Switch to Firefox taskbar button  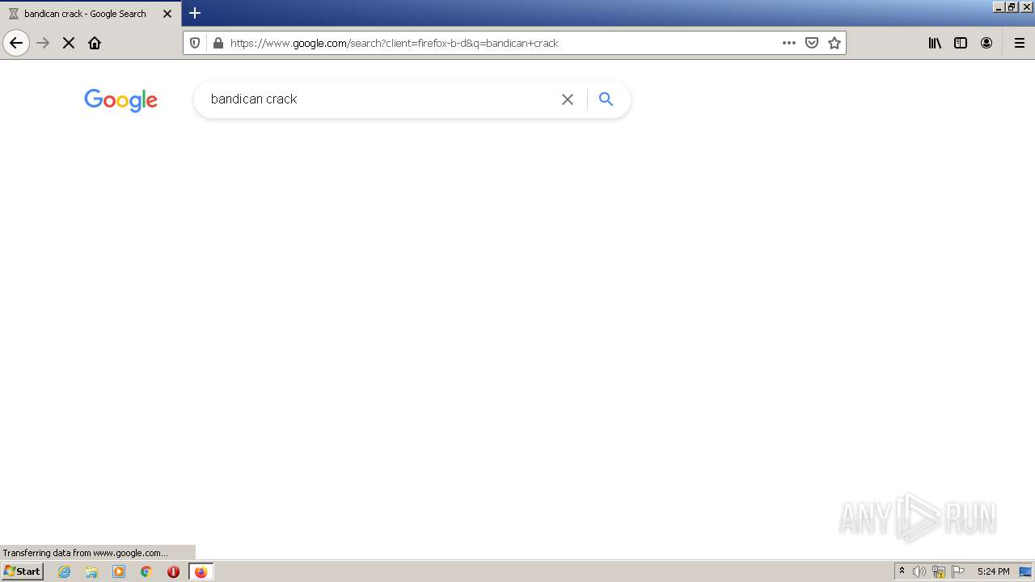pos(201,571)
